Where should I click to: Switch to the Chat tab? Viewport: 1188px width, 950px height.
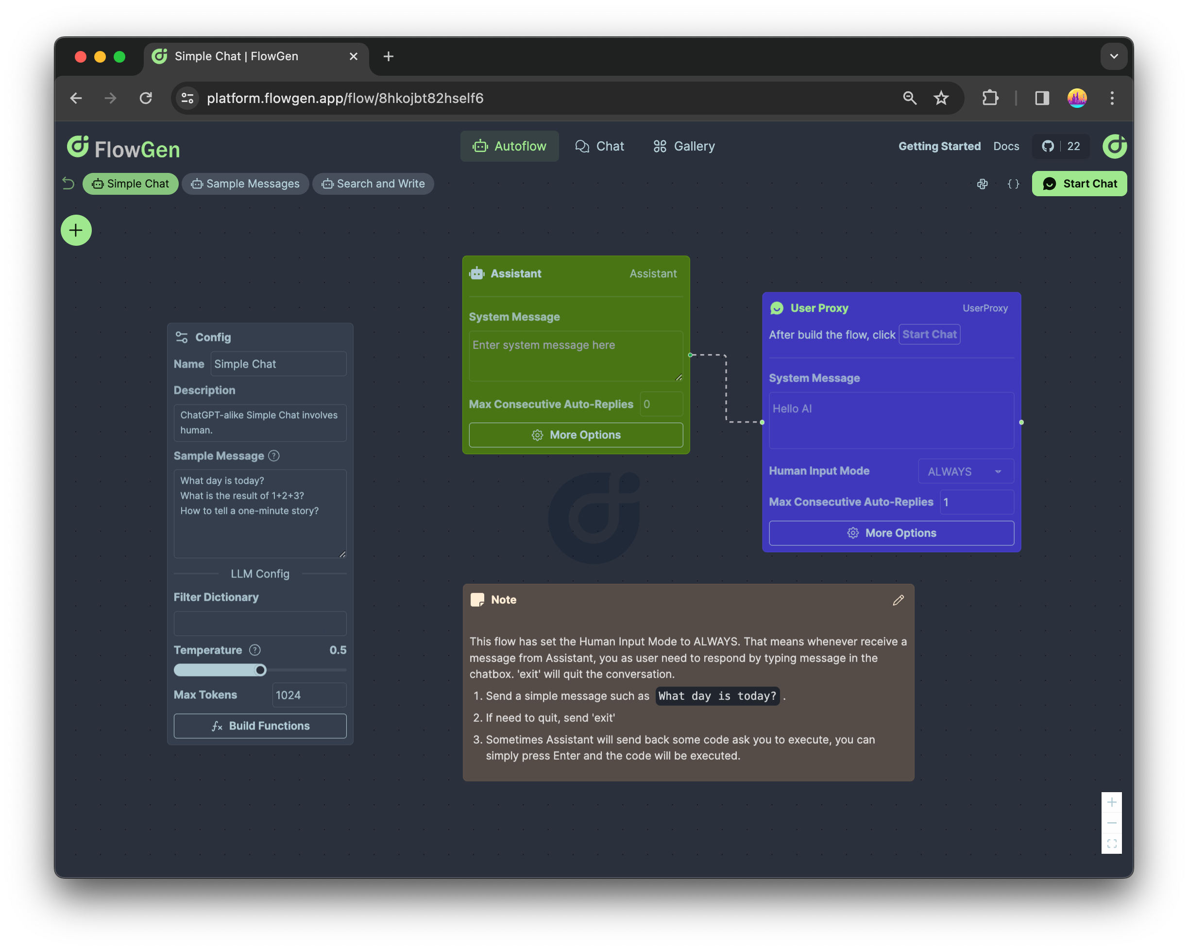[x=599, y=147]
